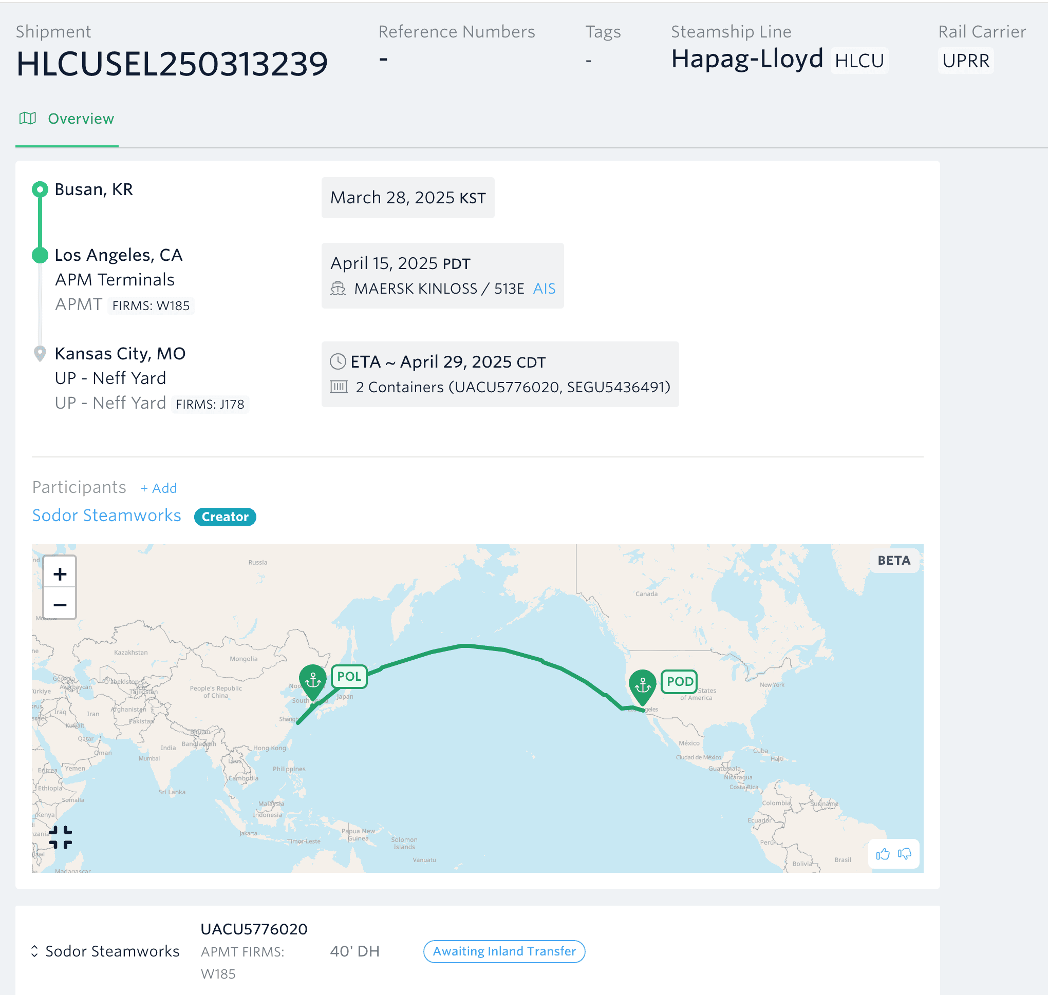The width and height of the screenshot is (1048, 995).
Task: Click the Awaiting Inland Transfer status badge
Action: tap(504, 951)
